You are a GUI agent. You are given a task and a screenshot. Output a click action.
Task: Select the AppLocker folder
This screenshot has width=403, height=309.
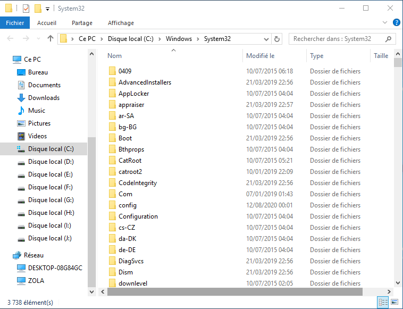133,94
